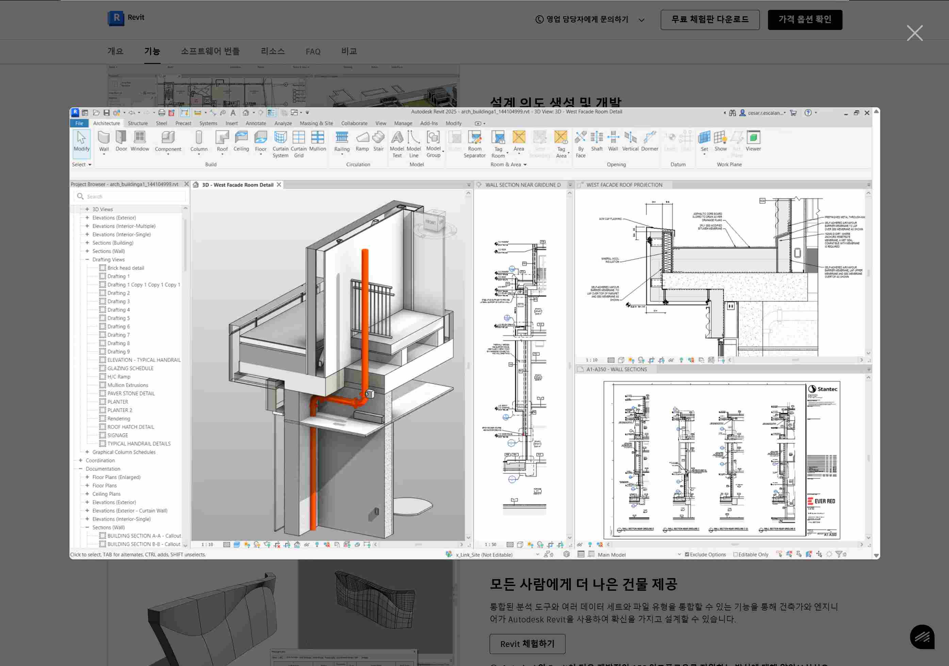Open the Model Group tool
This screenshot has height=666, width=949.
433,144
